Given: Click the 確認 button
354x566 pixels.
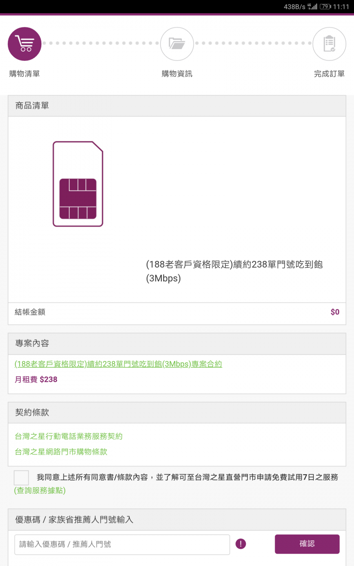Looking at the screenshot, I should click(307, 544).
